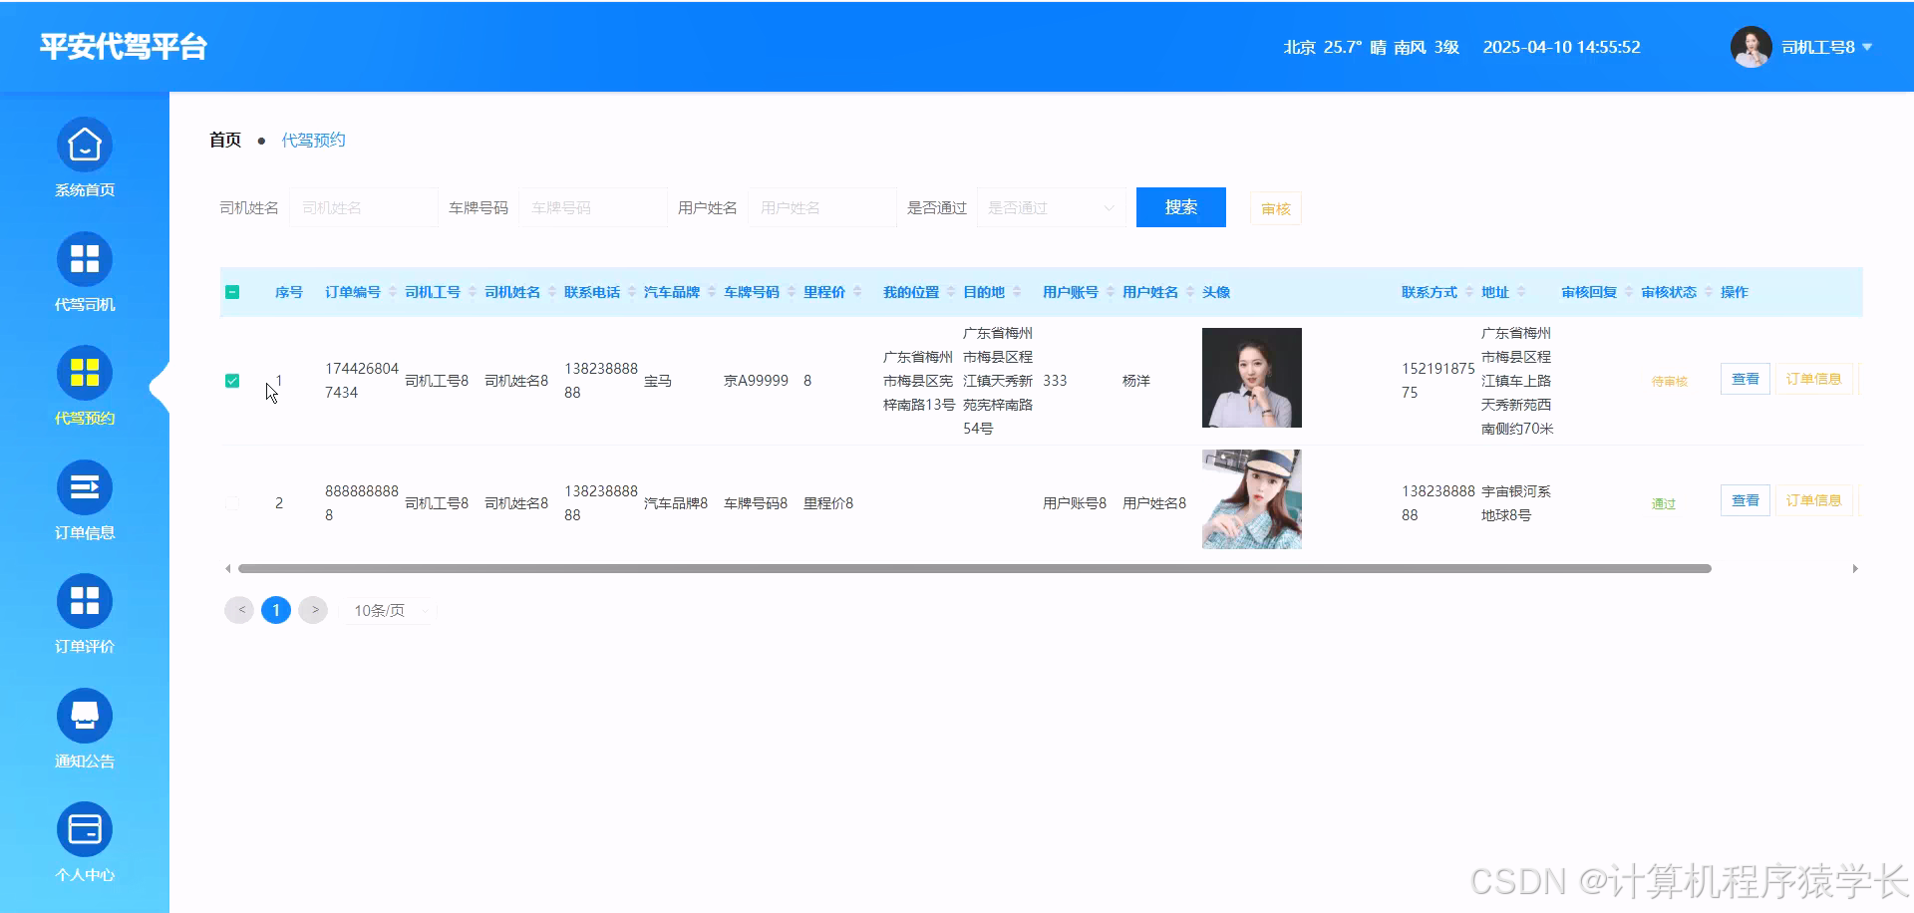The width and height of the screenshot is (1914, 913).
Task: Open 用户姓名8 avatar thumbnail
Action: click(x=1252, y=499)
